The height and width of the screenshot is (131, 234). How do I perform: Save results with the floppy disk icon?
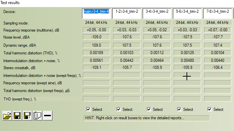point(17,116)
